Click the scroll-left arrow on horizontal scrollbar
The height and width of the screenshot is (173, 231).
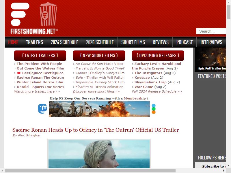(2, 170)
